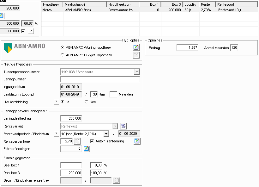Click the Rentesoort column header
The image size is (259, 187).
point(237,4)
